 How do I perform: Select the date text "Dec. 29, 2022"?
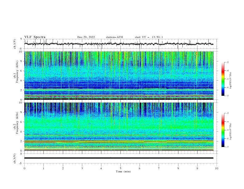click(x=86, y=37)
